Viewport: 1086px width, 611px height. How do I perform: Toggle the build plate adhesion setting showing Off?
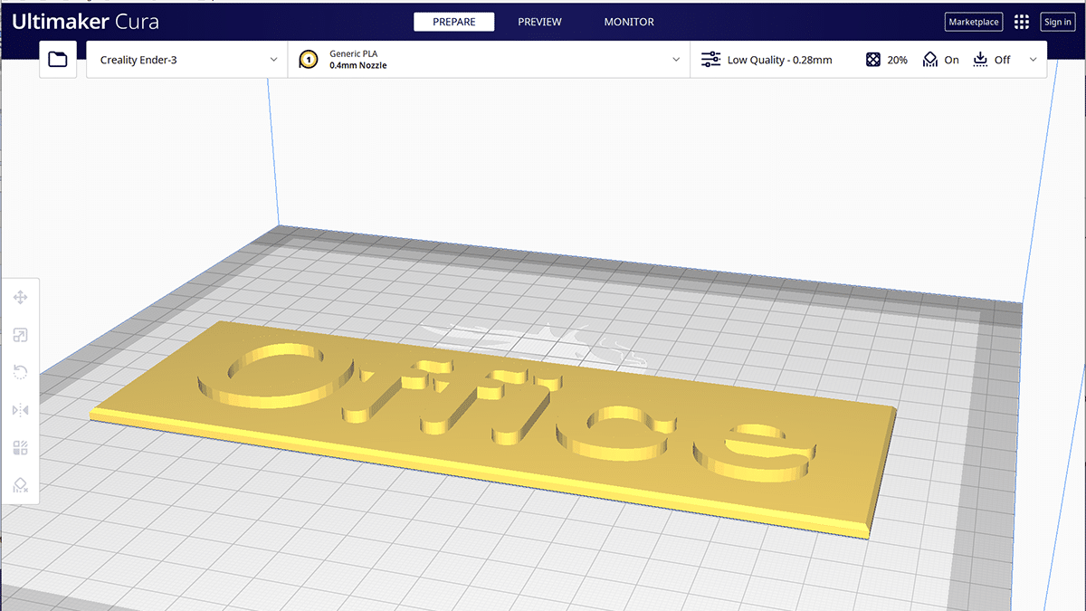point(992,60)
